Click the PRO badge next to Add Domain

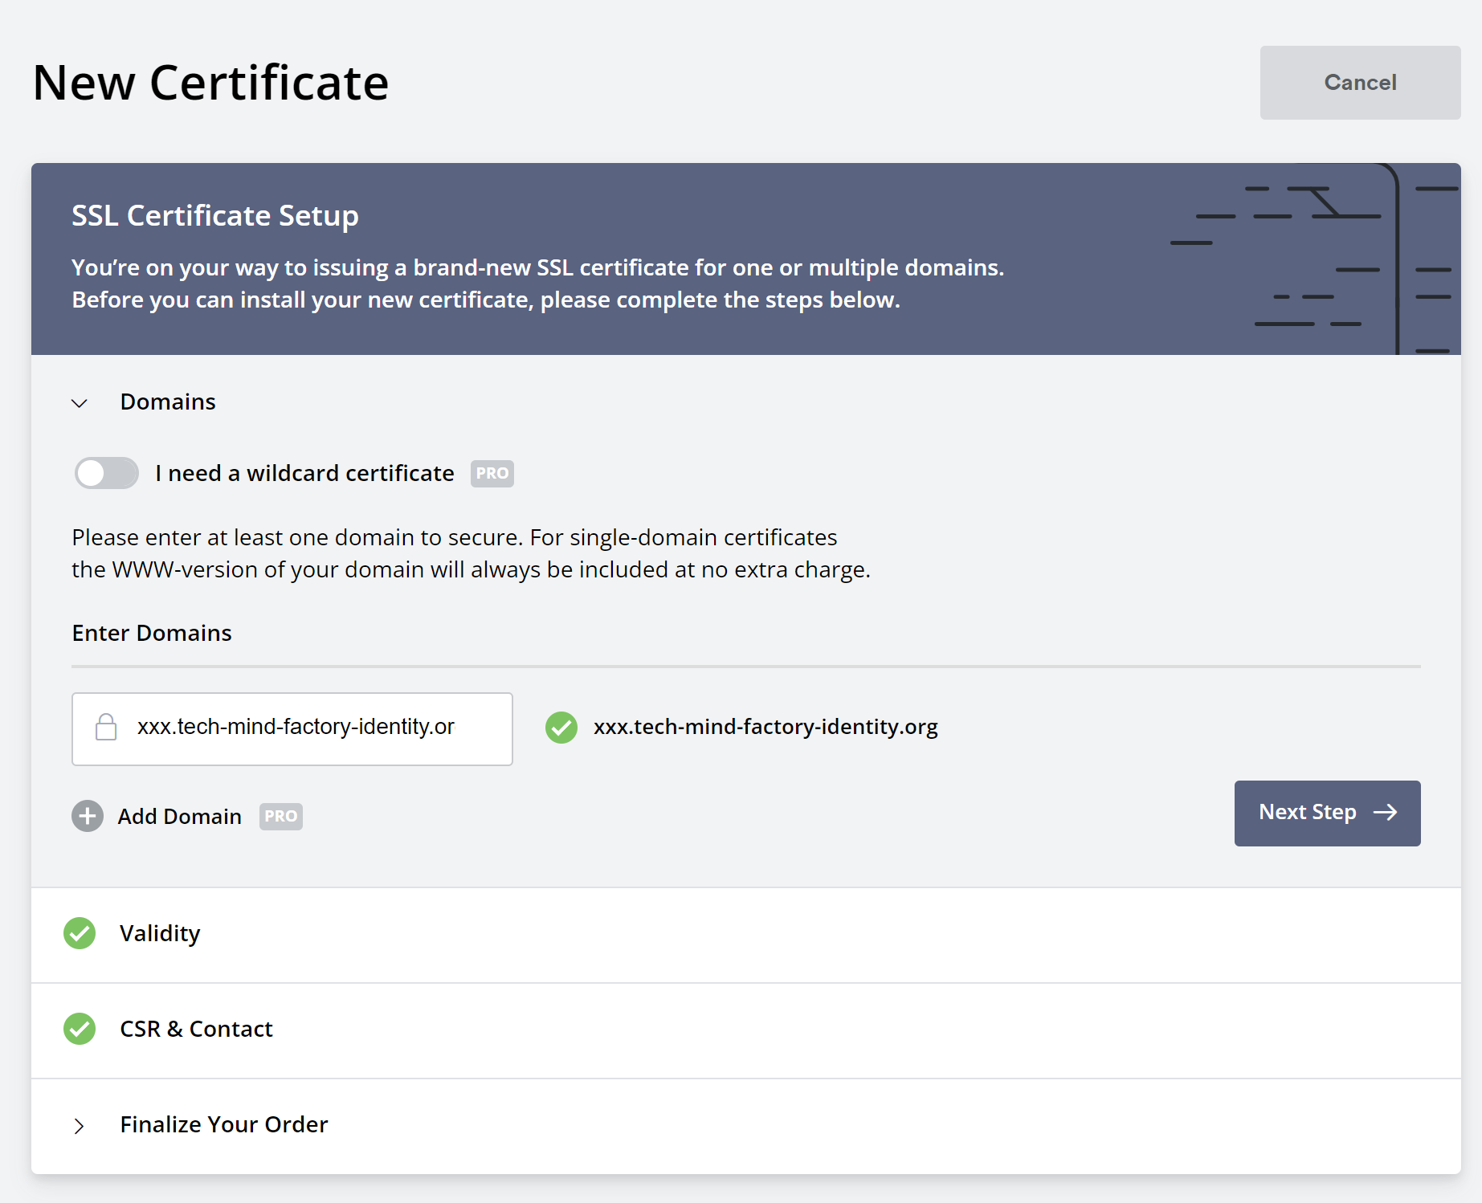point(280,817)
